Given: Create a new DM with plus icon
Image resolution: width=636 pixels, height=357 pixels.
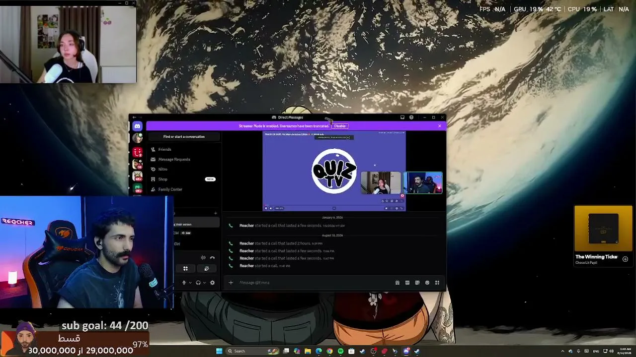Looking at the screenshot, I should point(216,213).
